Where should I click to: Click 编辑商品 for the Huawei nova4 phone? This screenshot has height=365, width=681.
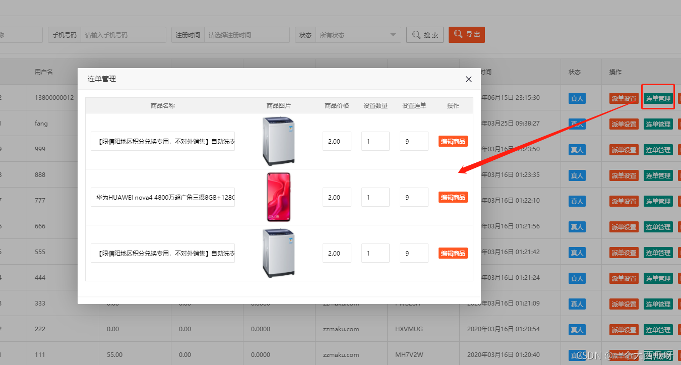[x=452, y=197]
